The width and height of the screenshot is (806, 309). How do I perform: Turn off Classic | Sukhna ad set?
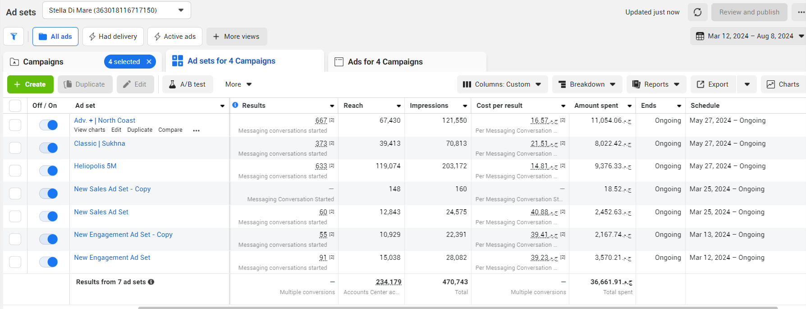(48, 148)
